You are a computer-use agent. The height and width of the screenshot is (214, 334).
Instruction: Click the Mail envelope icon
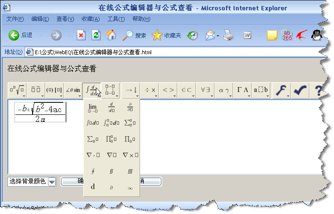[210, 35]
